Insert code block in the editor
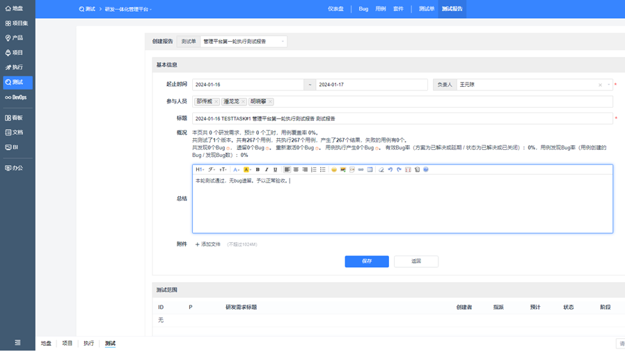 [x=352, y=169]
